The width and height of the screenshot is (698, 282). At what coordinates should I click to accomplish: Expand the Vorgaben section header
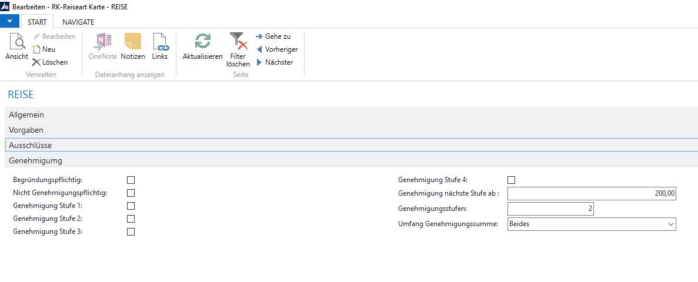[x=26, y=130]
